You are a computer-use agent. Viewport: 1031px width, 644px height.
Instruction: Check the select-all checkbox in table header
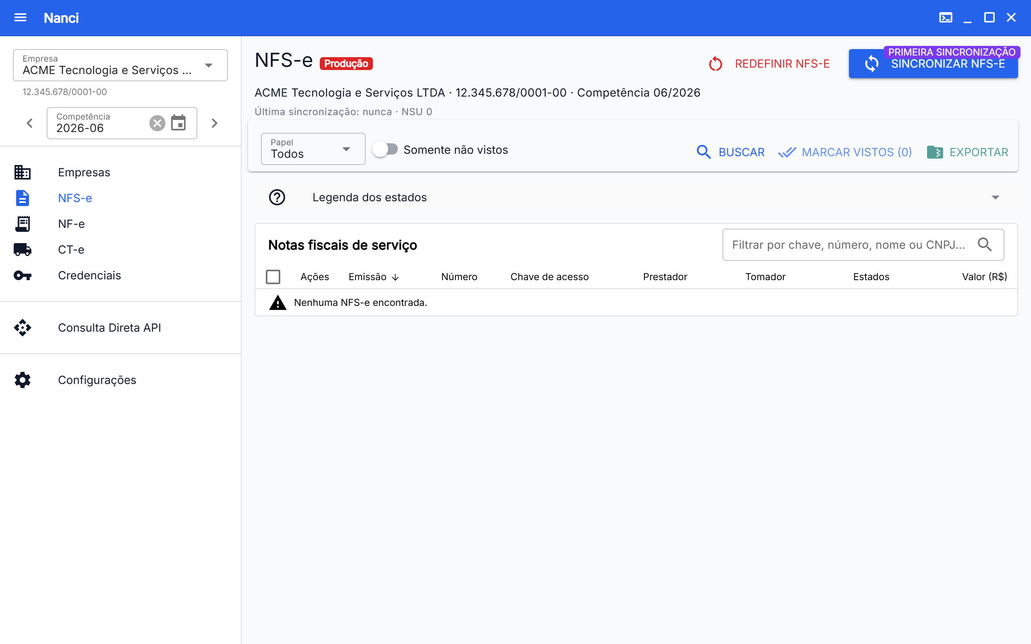click(x=273, y=277)
